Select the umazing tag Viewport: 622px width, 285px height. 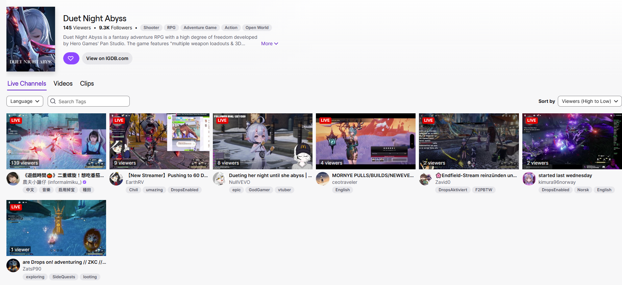pos(154,190)
